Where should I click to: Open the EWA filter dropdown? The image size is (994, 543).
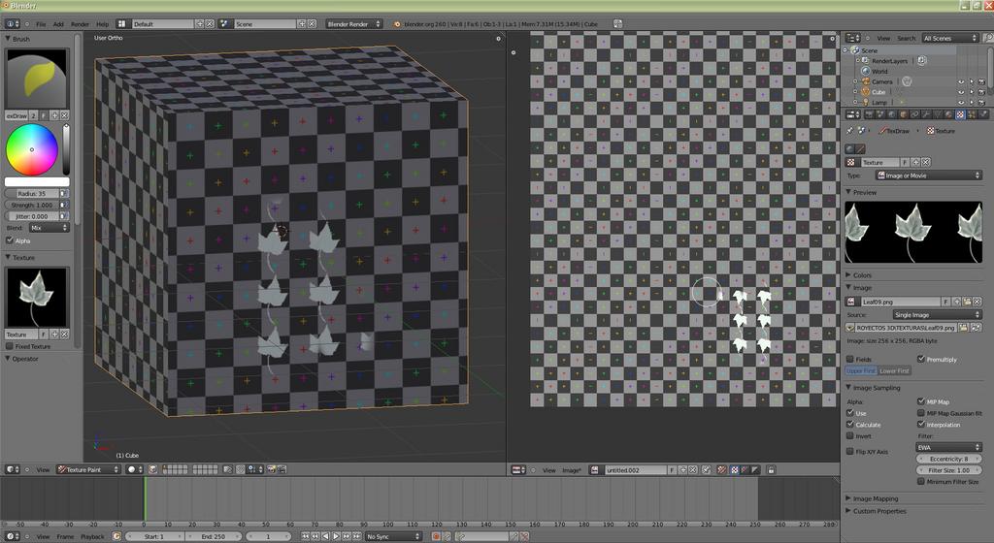pyautogui.click(x=948, y=447)
